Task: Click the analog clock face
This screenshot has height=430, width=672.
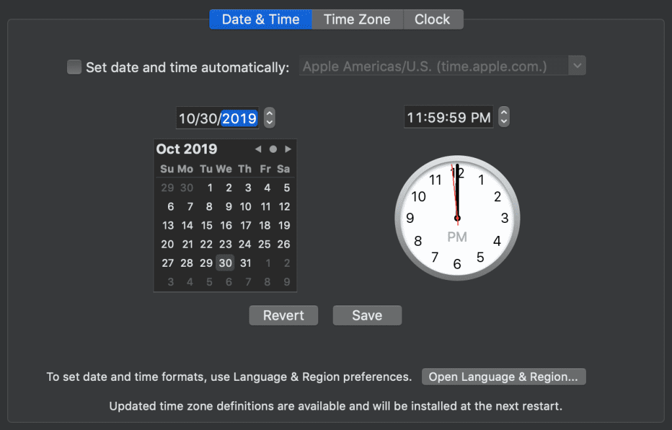Action: [x=457, y=218]
